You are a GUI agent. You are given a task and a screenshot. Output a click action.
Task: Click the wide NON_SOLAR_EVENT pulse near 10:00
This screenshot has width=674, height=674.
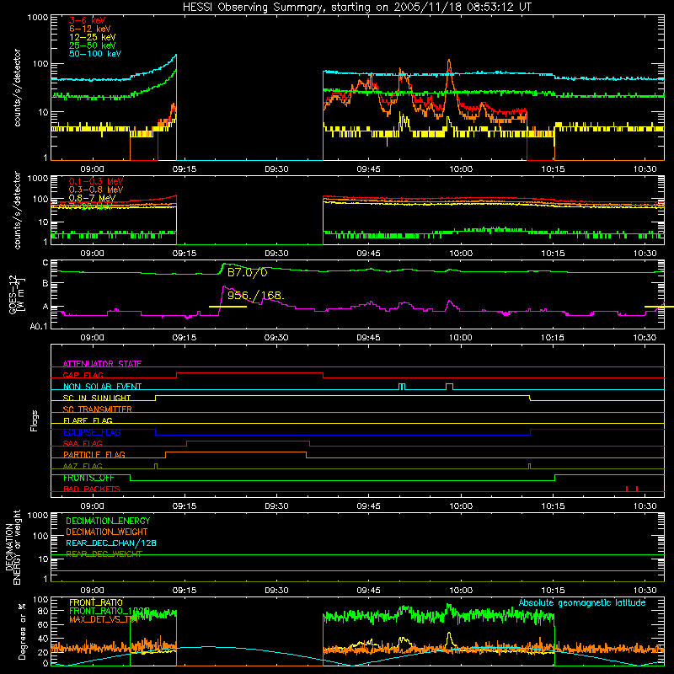tap(449, 387)
